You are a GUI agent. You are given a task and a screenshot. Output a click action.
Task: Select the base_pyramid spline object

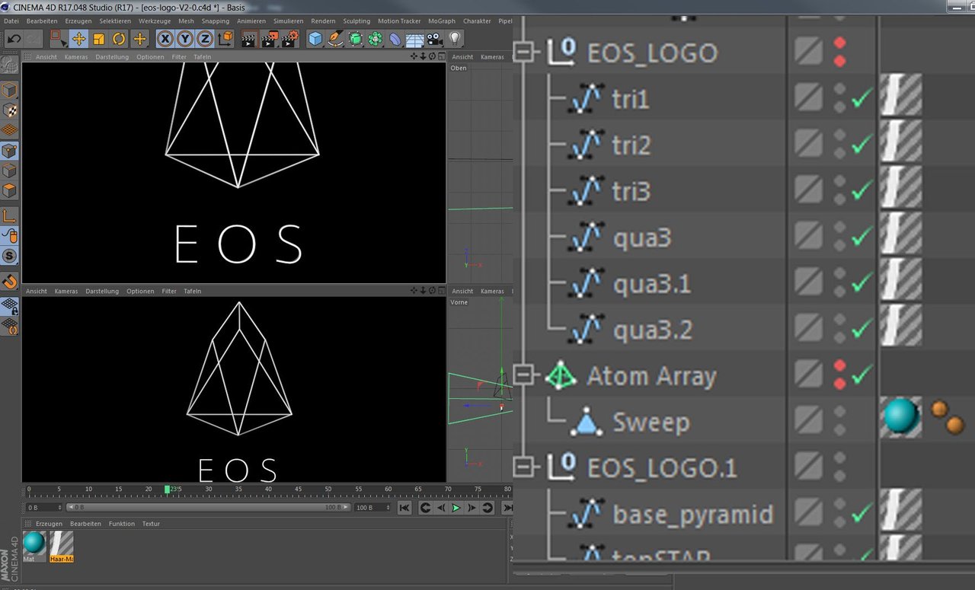693,515
